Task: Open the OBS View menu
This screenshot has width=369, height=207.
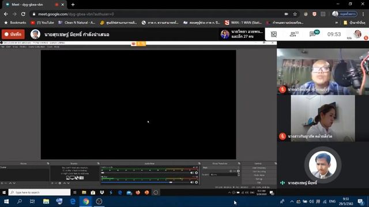Action: [15, 47]
